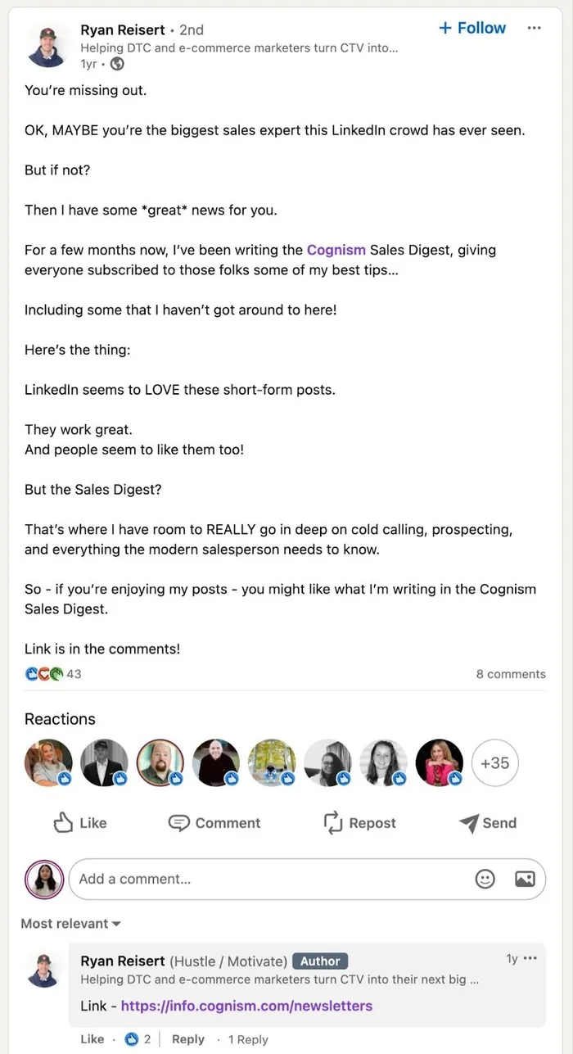Open the post's three-dot options menu
The height and width of the screenshot is (1054, 573).
tap(534, 28)
